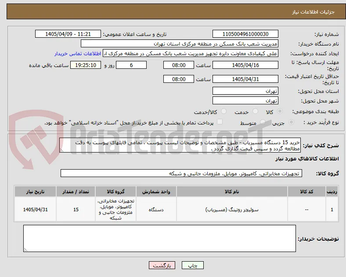The height and width of the screenshot is (277, 346).
Task: Click the تاریخ نیاز column header
Action: [35, 192]
